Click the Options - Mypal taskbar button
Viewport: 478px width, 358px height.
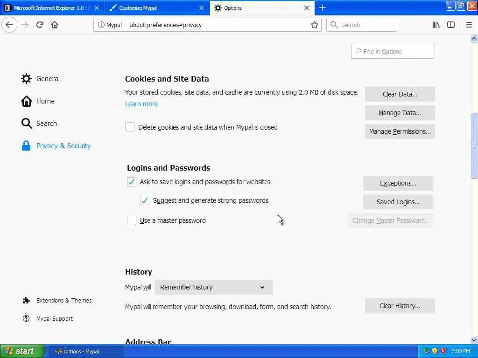(86, 351)
